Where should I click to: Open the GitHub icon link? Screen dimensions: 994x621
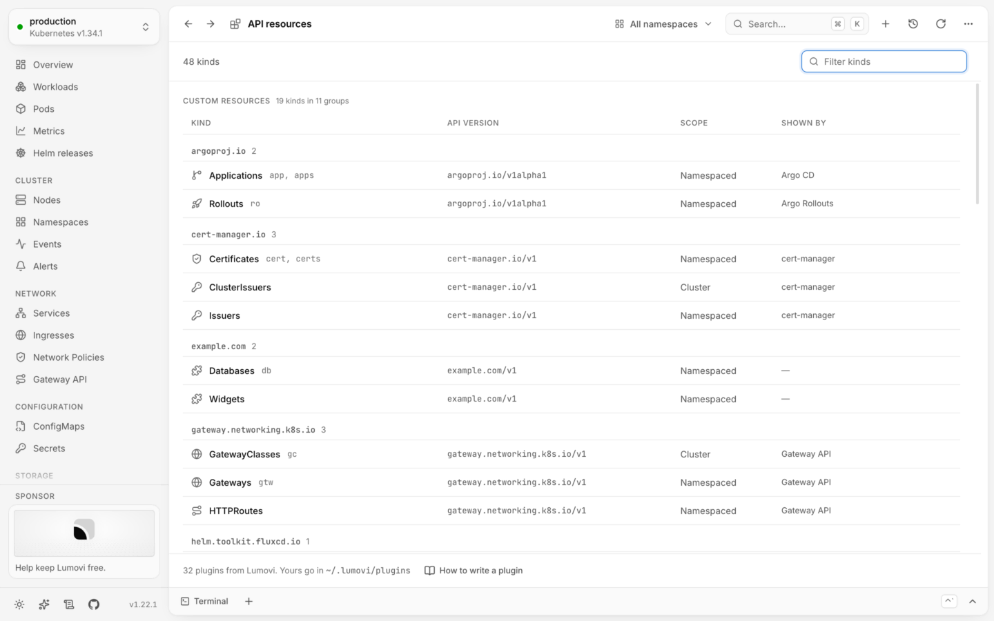pos(94,604)
